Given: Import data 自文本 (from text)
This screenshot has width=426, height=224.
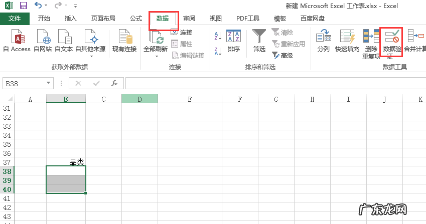Looking at the screenshot, I should pyautogui.click(x=64, y=41).
